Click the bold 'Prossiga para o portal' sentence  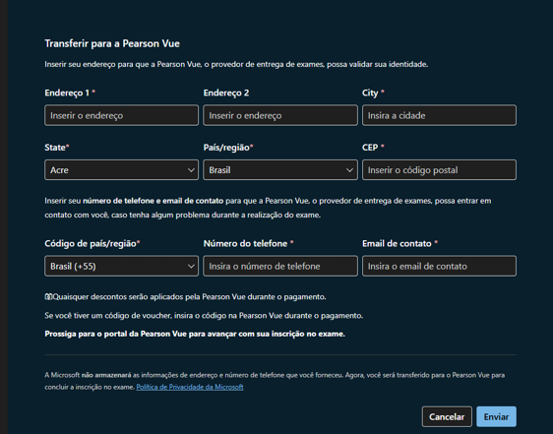[195, 334]
